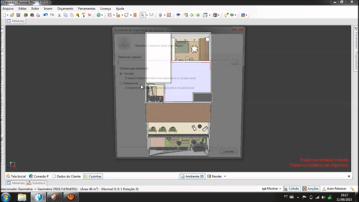Click the Undo arrow in the toolbar
Viewport: 359px width, 202px height.
click(45, 15)
